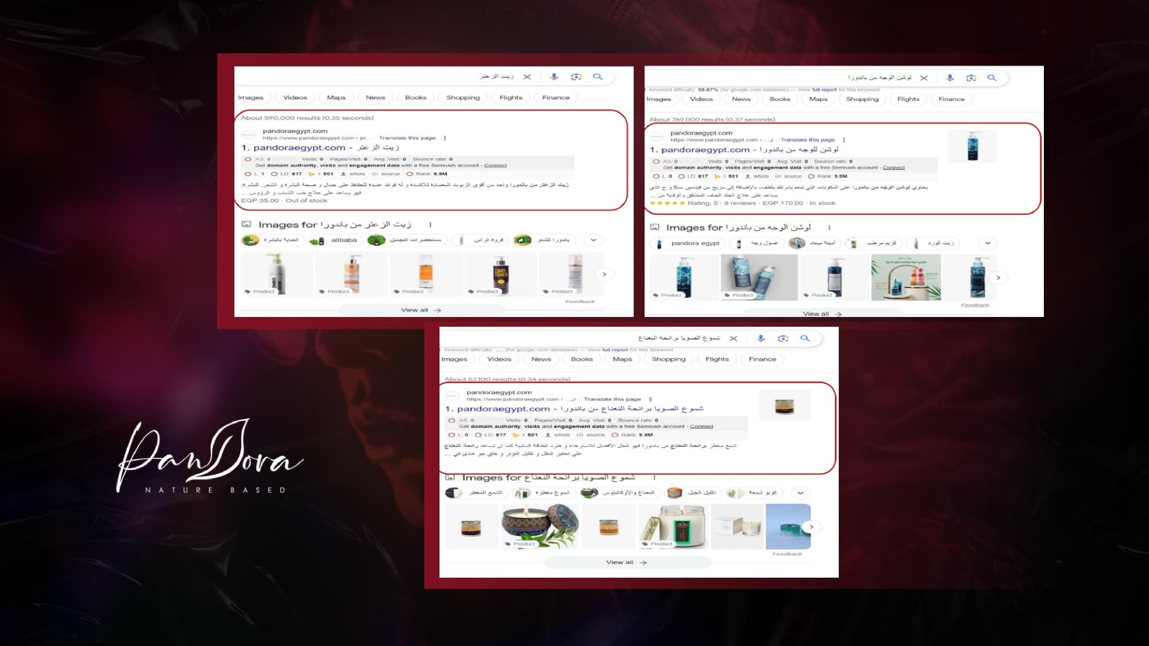The image size is (1149, 646).
Task: Click Feedback under the لوشن الوجه image carousel
Action: (x=975, y=305)
